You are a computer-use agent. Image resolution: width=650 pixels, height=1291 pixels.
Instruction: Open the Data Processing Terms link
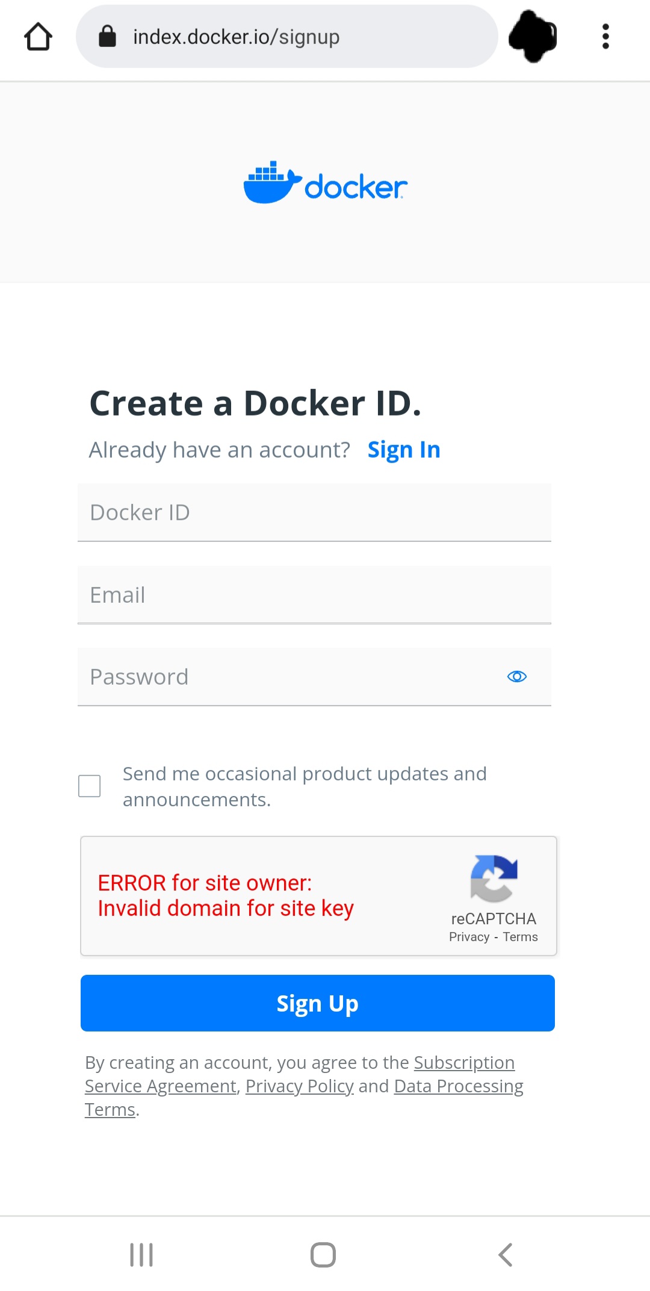[x=458, y=1086]
